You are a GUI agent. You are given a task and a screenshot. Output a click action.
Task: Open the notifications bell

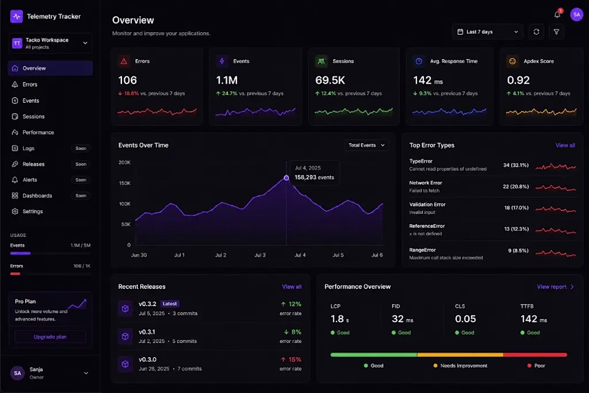click(557, 14)
